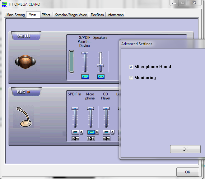
Task: Toggle the Microphone recording source button
Action: pyautogui.click(x=91, y=132)
